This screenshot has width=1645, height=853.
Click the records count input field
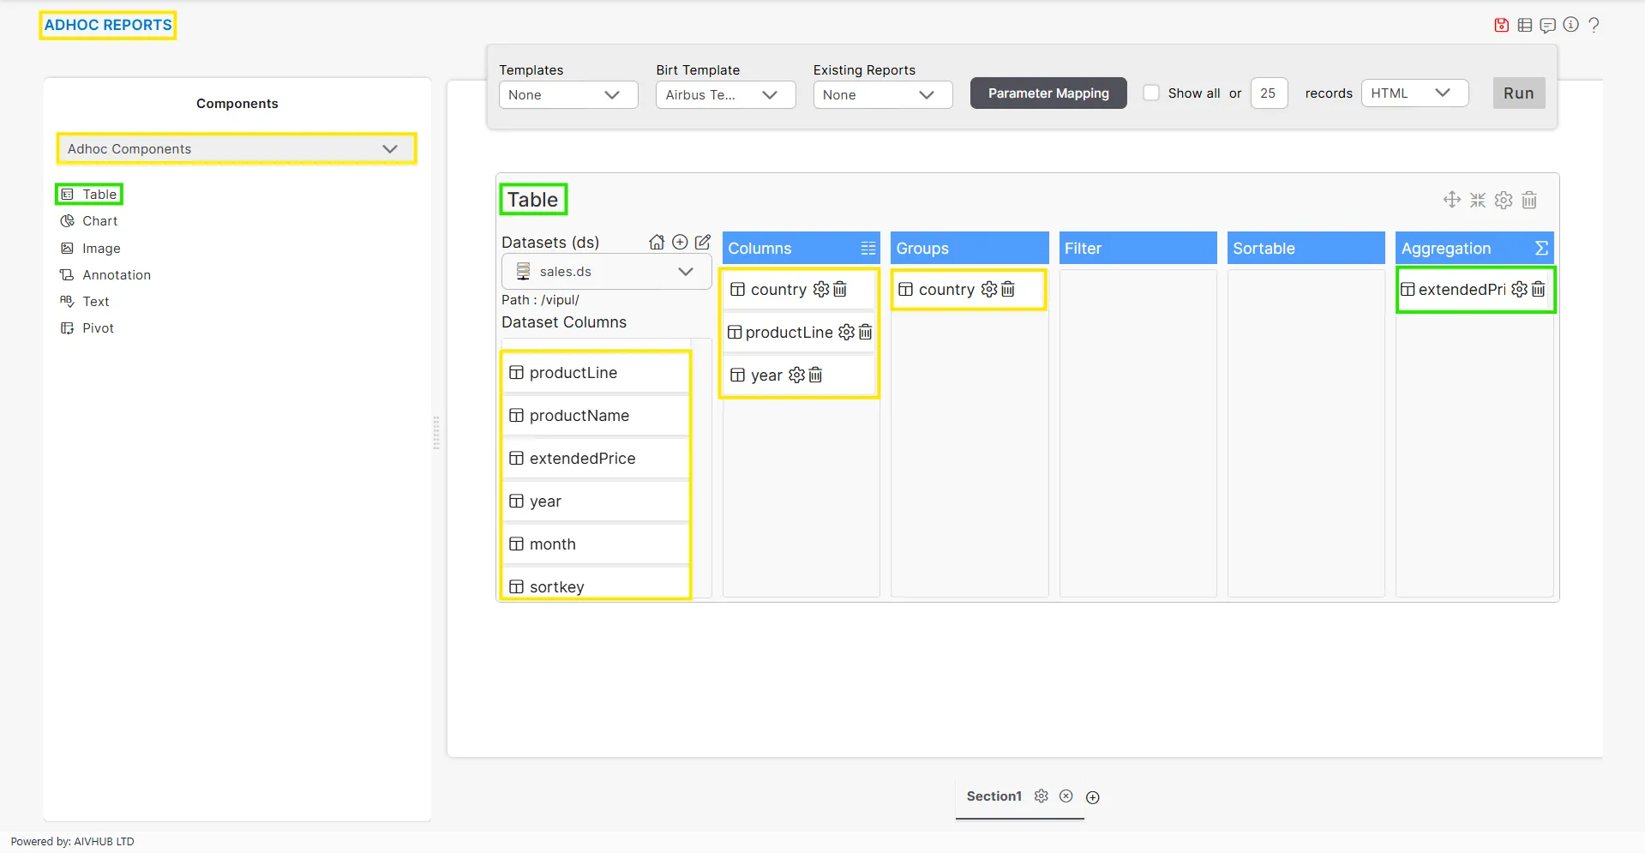1268,93
